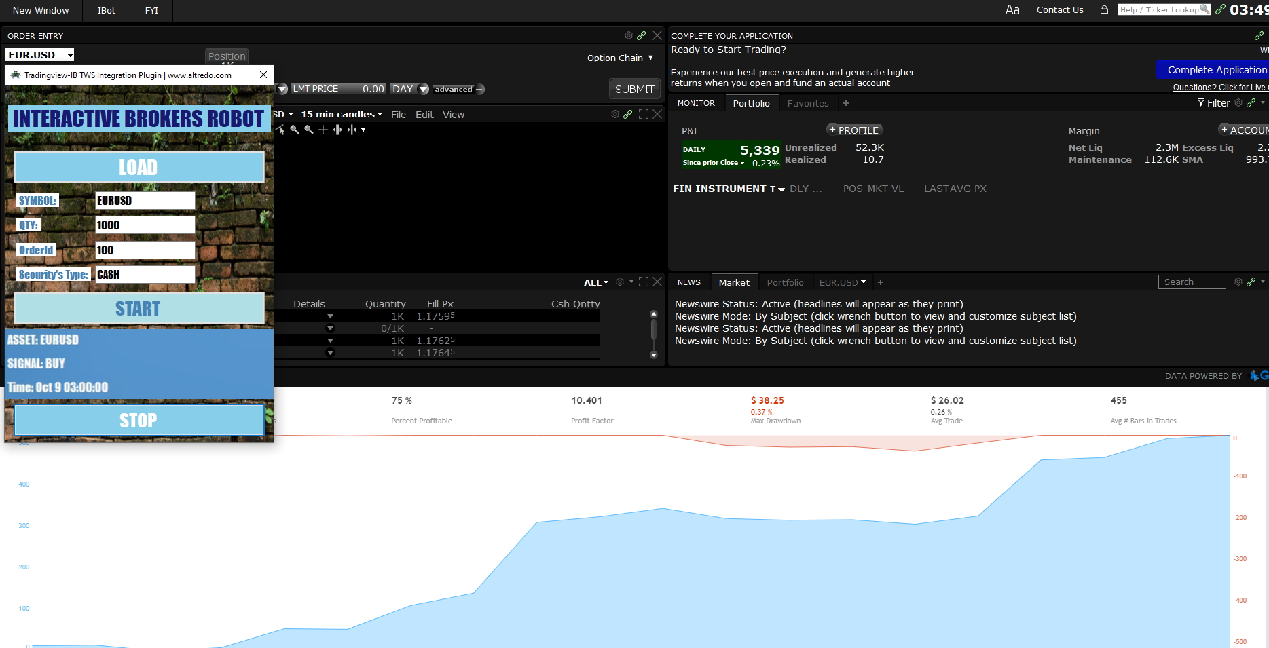Open Order Entry settings gear icon

click(x=629, y=35)
